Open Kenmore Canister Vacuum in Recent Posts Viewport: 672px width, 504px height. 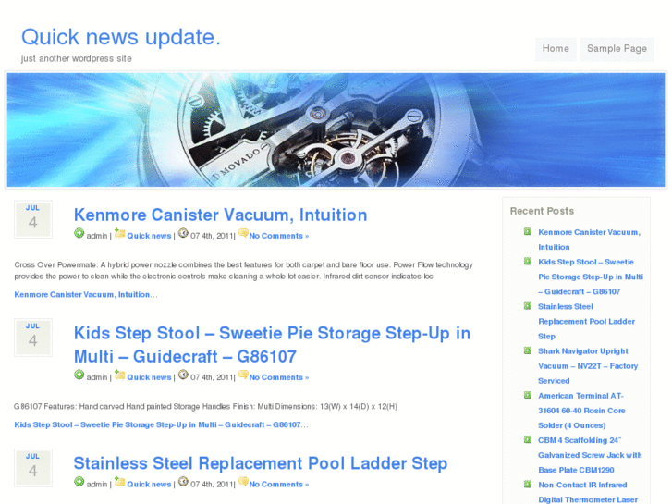pos(590,240)
